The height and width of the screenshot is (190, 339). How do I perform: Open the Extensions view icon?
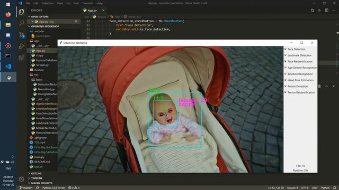pyautogui.click(x=21, y=58)
